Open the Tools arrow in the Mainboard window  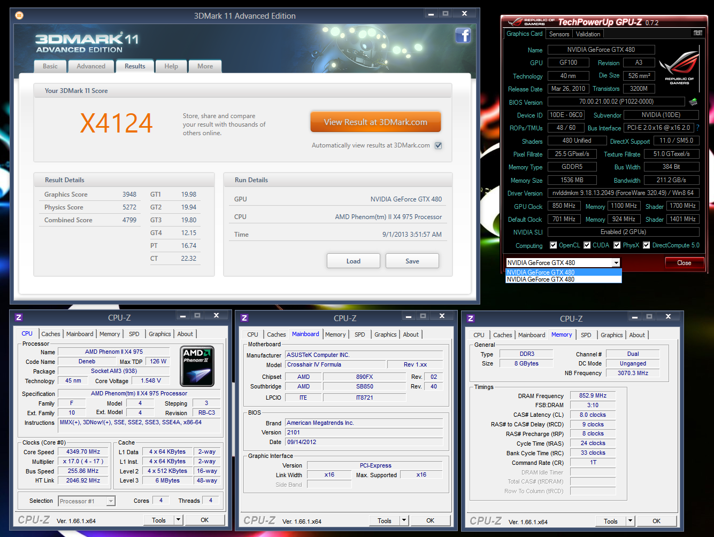pyautogui.click(x=404, y=520)
